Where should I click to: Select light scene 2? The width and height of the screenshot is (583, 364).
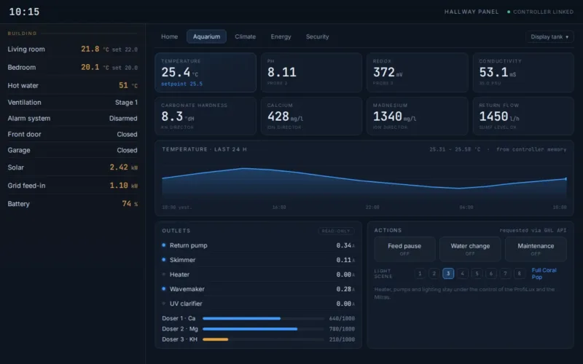434,274
